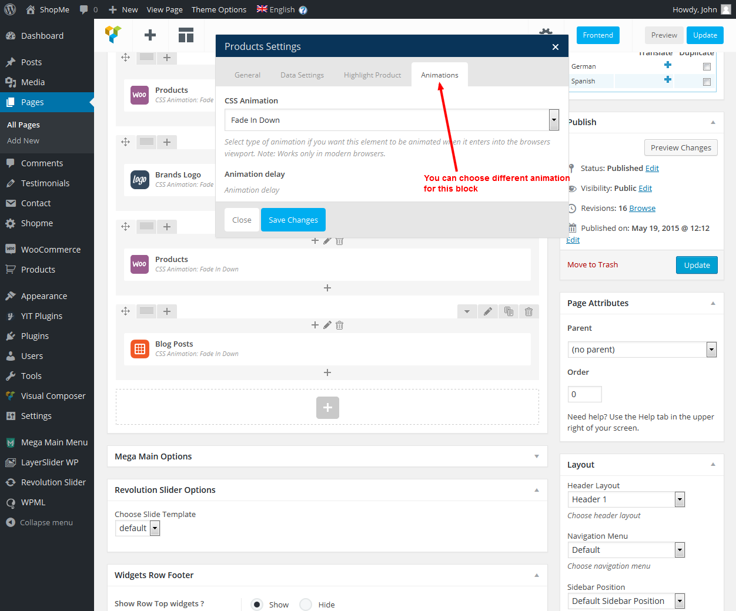Click the Visual Composer logo icon

(113, 35)
